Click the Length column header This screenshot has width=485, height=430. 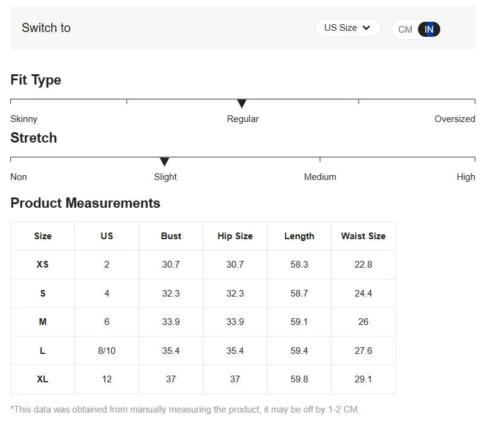tap(300, 236)
